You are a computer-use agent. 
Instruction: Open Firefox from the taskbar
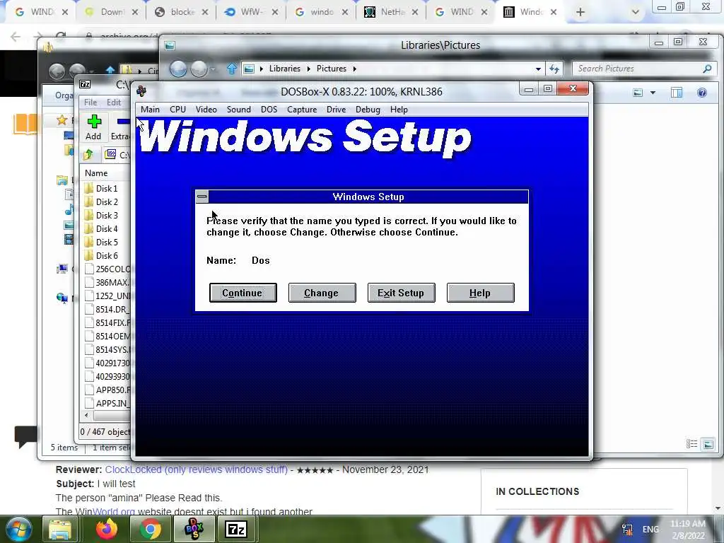107,529
